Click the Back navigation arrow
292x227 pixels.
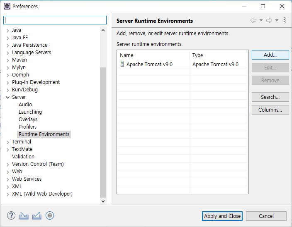(x=253, y=20)
